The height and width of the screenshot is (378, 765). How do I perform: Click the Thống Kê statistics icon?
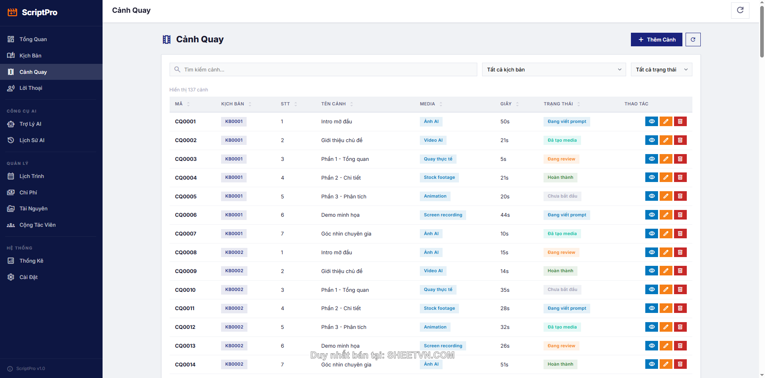(11, 261)
